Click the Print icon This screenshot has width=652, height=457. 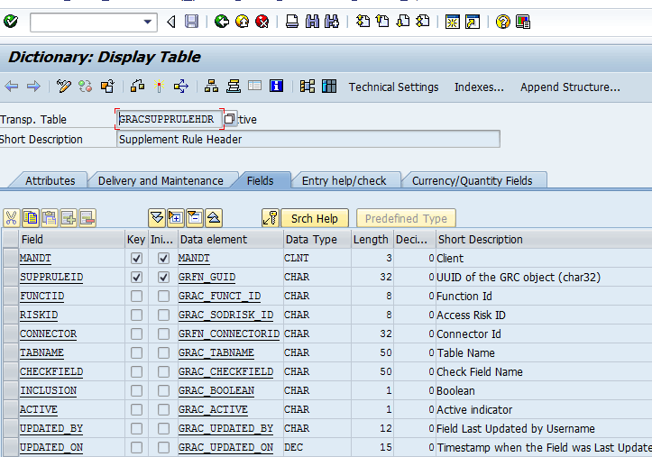(x=292, y=22)
